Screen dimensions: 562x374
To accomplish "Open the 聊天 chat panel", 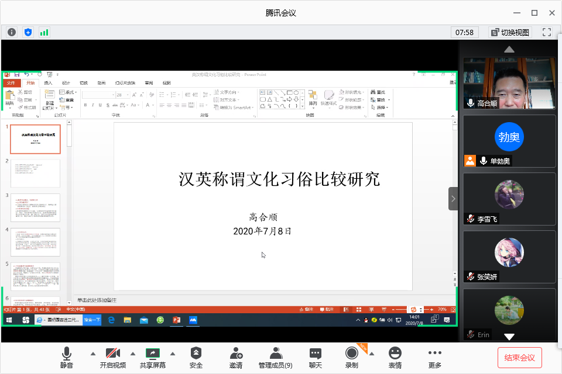I will click(316, 358).
